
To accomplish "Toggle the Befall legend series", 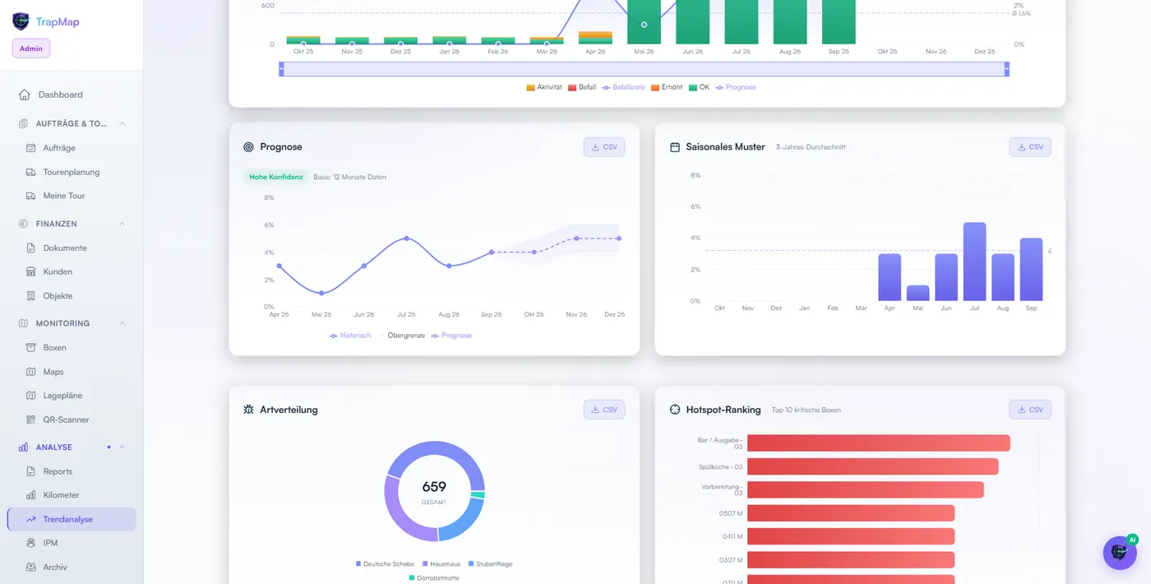I will [582, 87].
